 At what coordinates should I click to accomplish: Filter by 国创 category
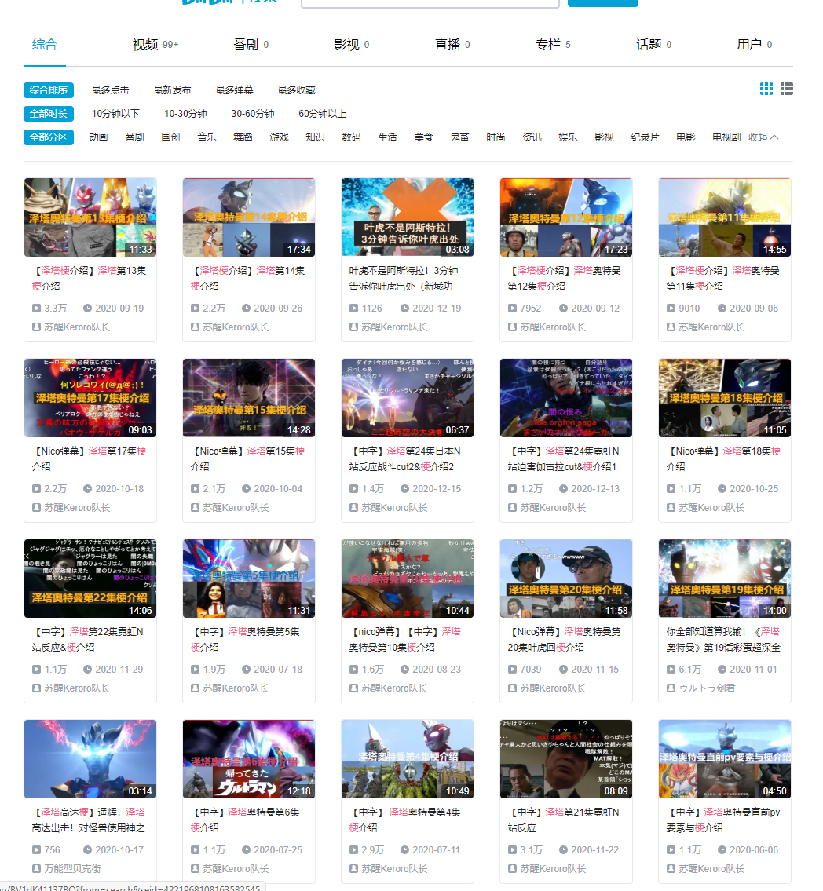click(170, 137)
